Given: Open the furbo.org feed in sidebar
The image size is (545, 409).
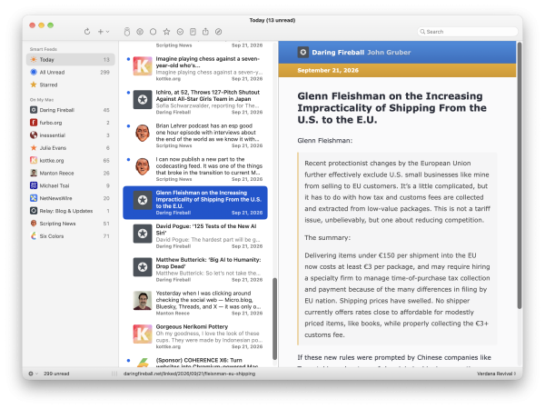Looking at the screenshot, I should (71, 123).
